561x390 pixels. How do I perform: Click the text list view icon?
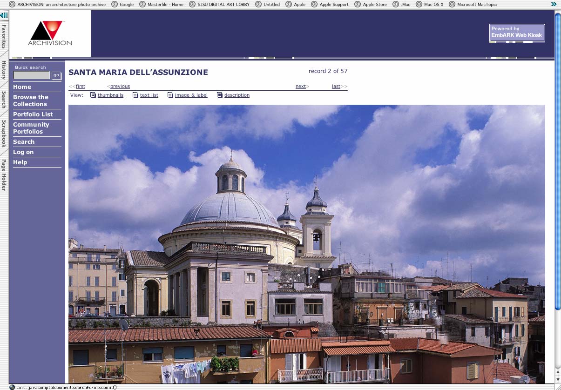(x=135, y=95)
